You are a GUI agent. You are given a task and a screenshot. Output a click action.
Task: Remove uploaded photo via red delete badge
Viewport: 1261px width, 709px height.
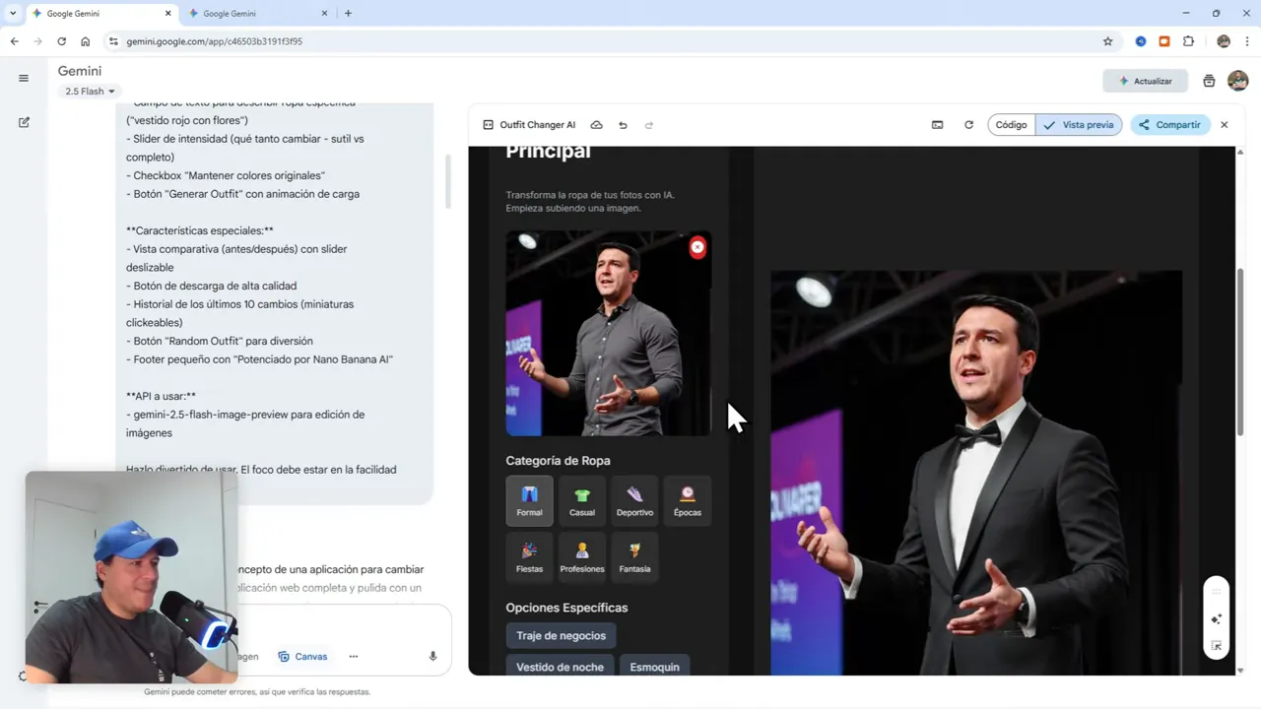tap(697, 247)
